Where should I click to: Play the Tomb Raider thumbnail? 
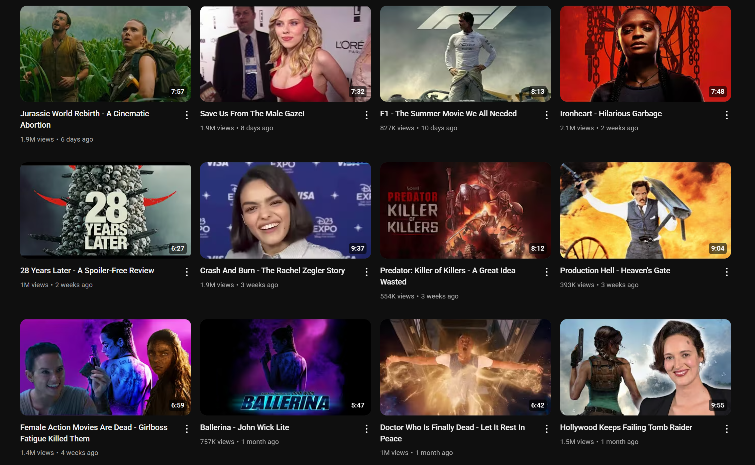coord(645,367)
